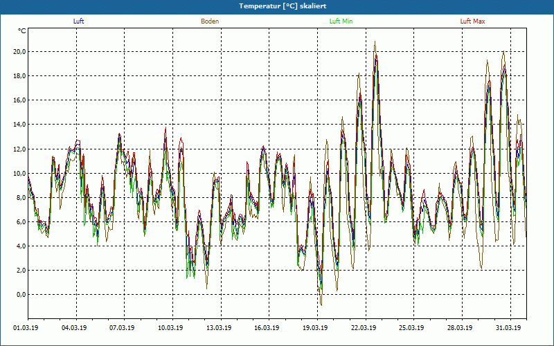The image size is (554, 346).
Task: Click the chart title Temperatur [°C] skaliert
Action: pyautogui.click(x=283, y=6)
